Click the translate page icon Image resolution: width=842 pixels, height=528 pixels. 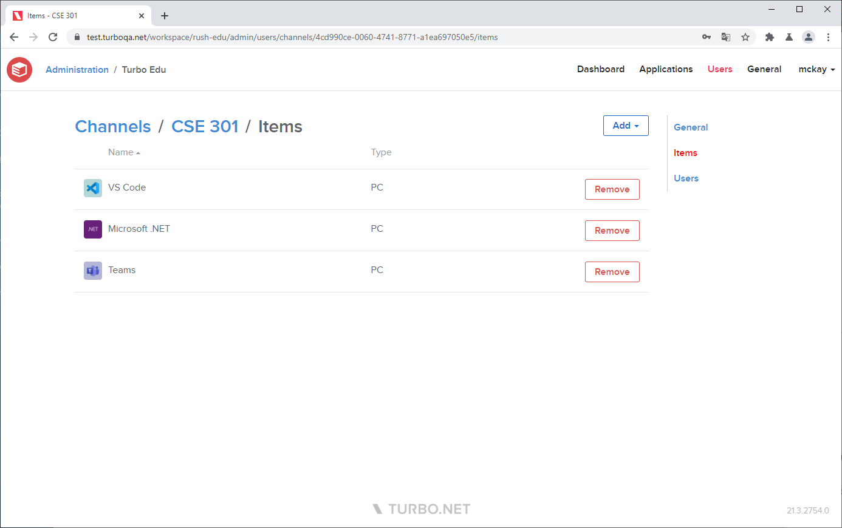pos(726,37)
